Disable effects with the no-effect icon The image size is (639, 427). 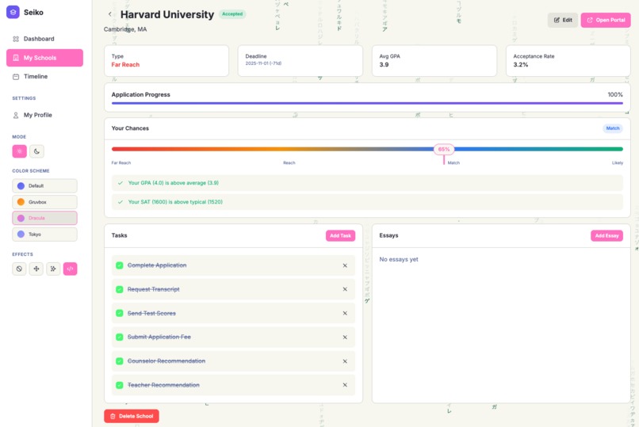(x=19, y=269)
